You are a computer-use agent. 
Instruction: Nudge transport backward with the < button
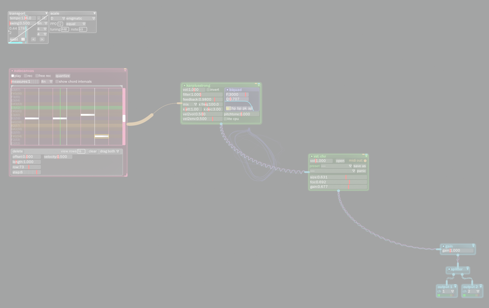click(x=33, y=39)
